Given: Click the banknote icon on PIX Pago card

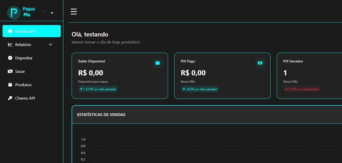Looking at the screenshot, I should pos(260,63).
